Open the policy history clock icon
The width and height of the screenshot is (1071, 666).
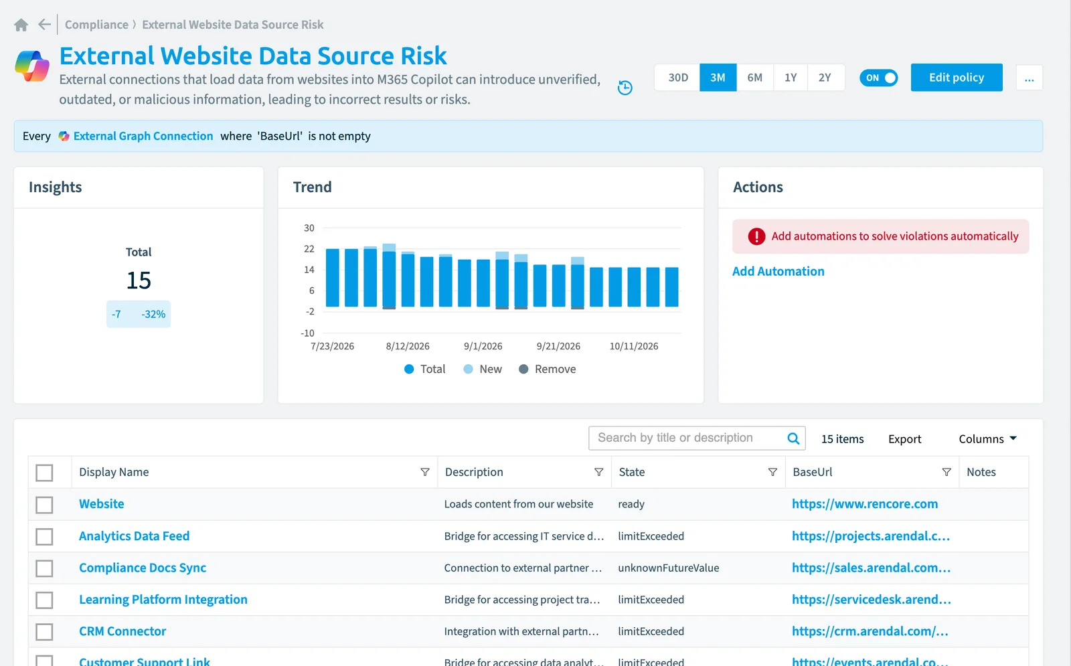[x=625, y=88]
